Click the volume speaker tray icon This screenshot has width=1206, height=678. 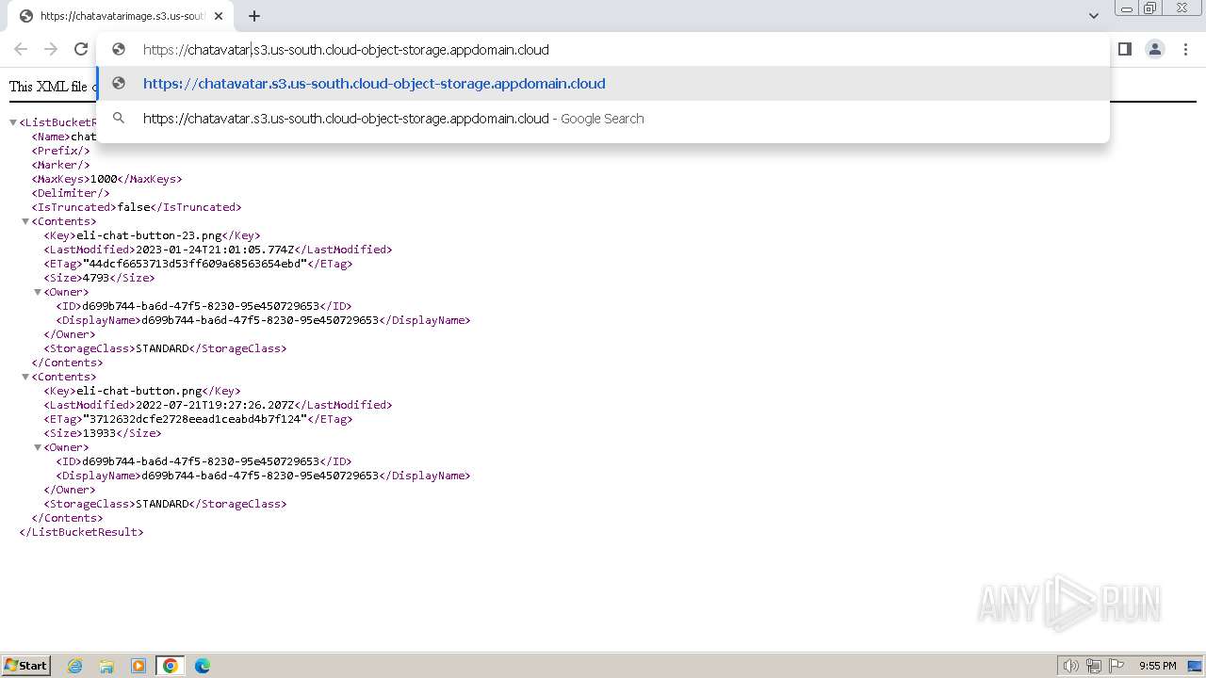click(x=1070, y=666)
